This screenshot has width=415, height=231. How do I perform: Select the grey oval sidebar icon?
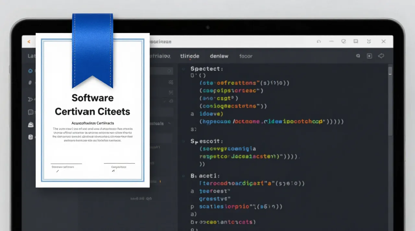(30, 83)
